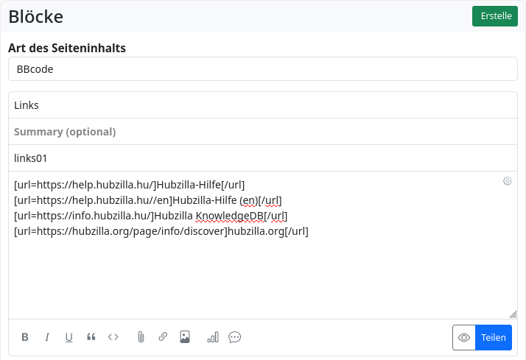Toggle comments with speech bubble icon

pyautogui.click(x=235, y=337)
